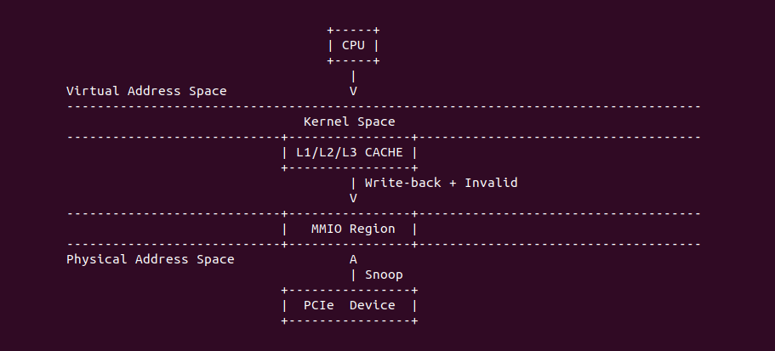Click the down arrow "V" below CPU
Image resolution: width=775 pixels, height=351 pixels.
pyautogui.click(x=353, y=91)
